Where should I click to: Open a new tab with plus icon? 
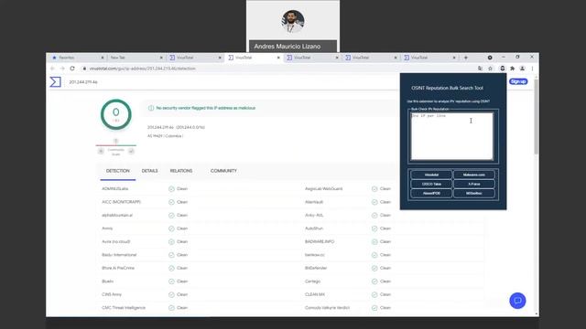point(466,58)
